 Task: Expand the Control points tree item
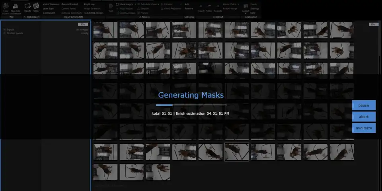coord(4,33)
